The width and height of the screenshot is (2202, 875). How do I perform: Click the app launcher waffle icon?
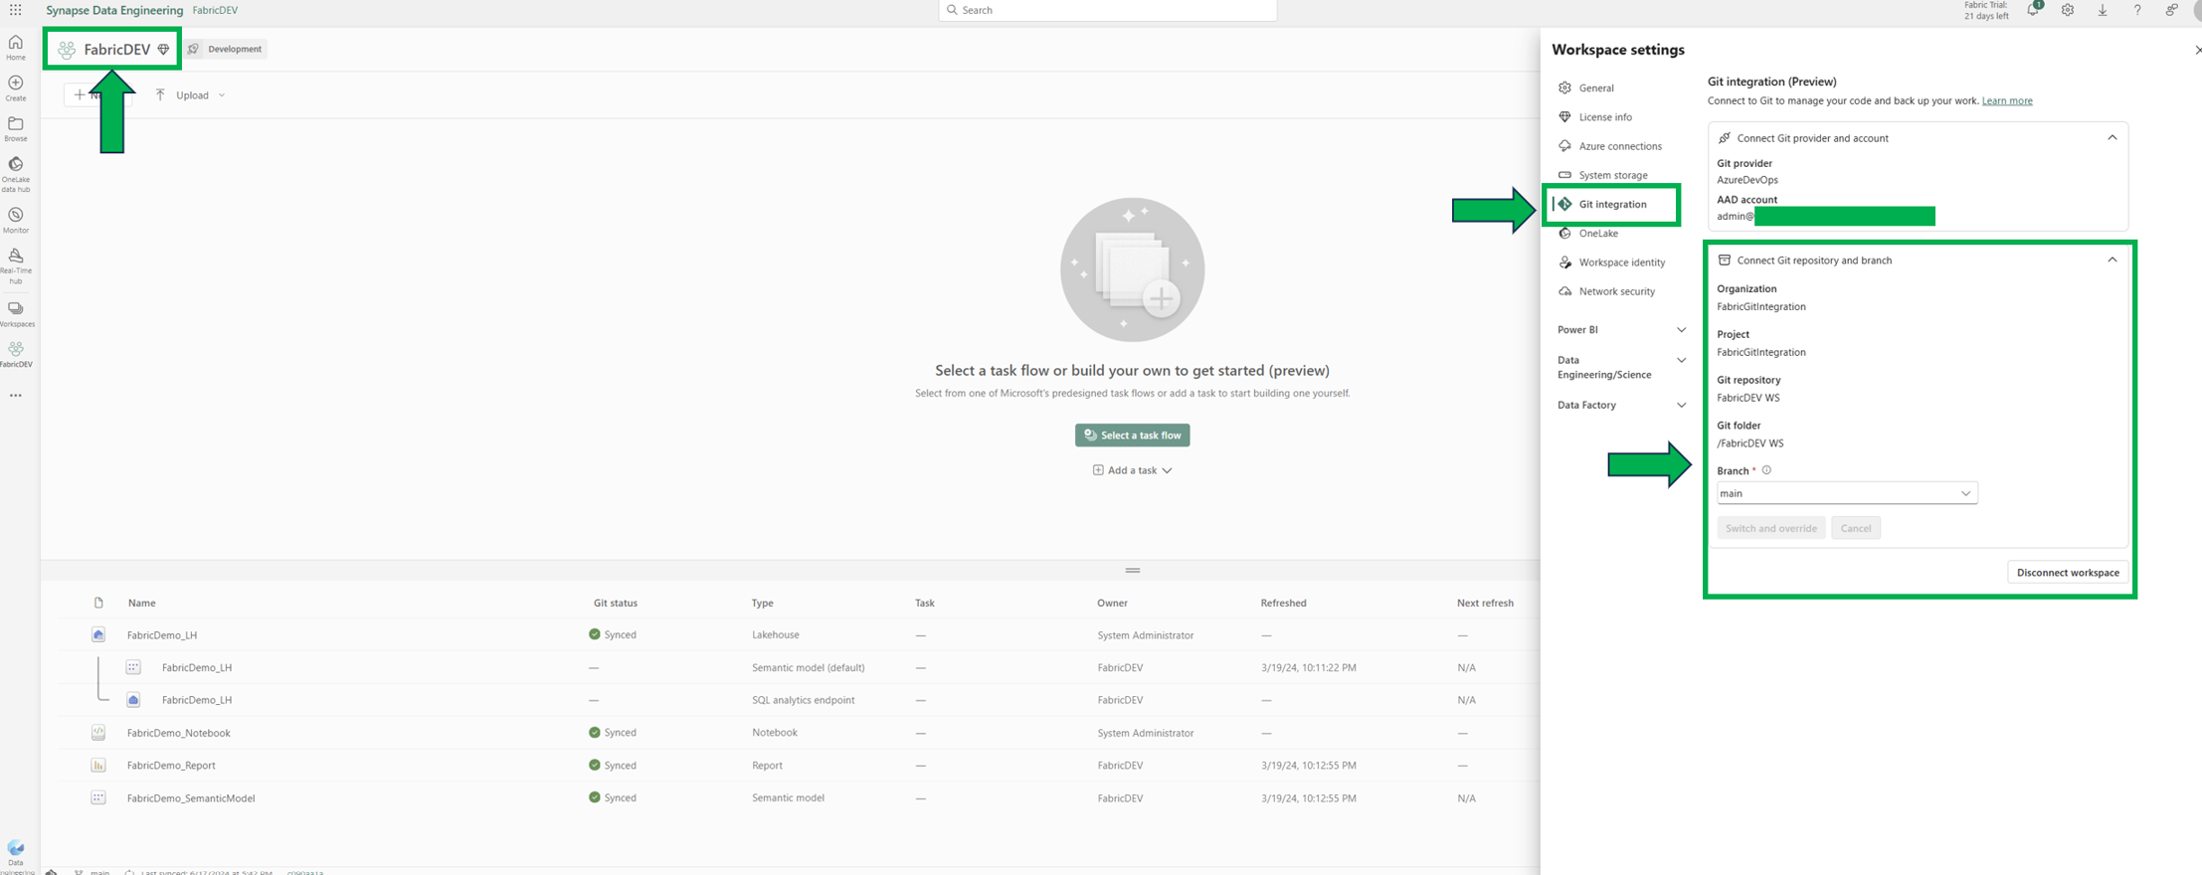(x=16, y=10)
